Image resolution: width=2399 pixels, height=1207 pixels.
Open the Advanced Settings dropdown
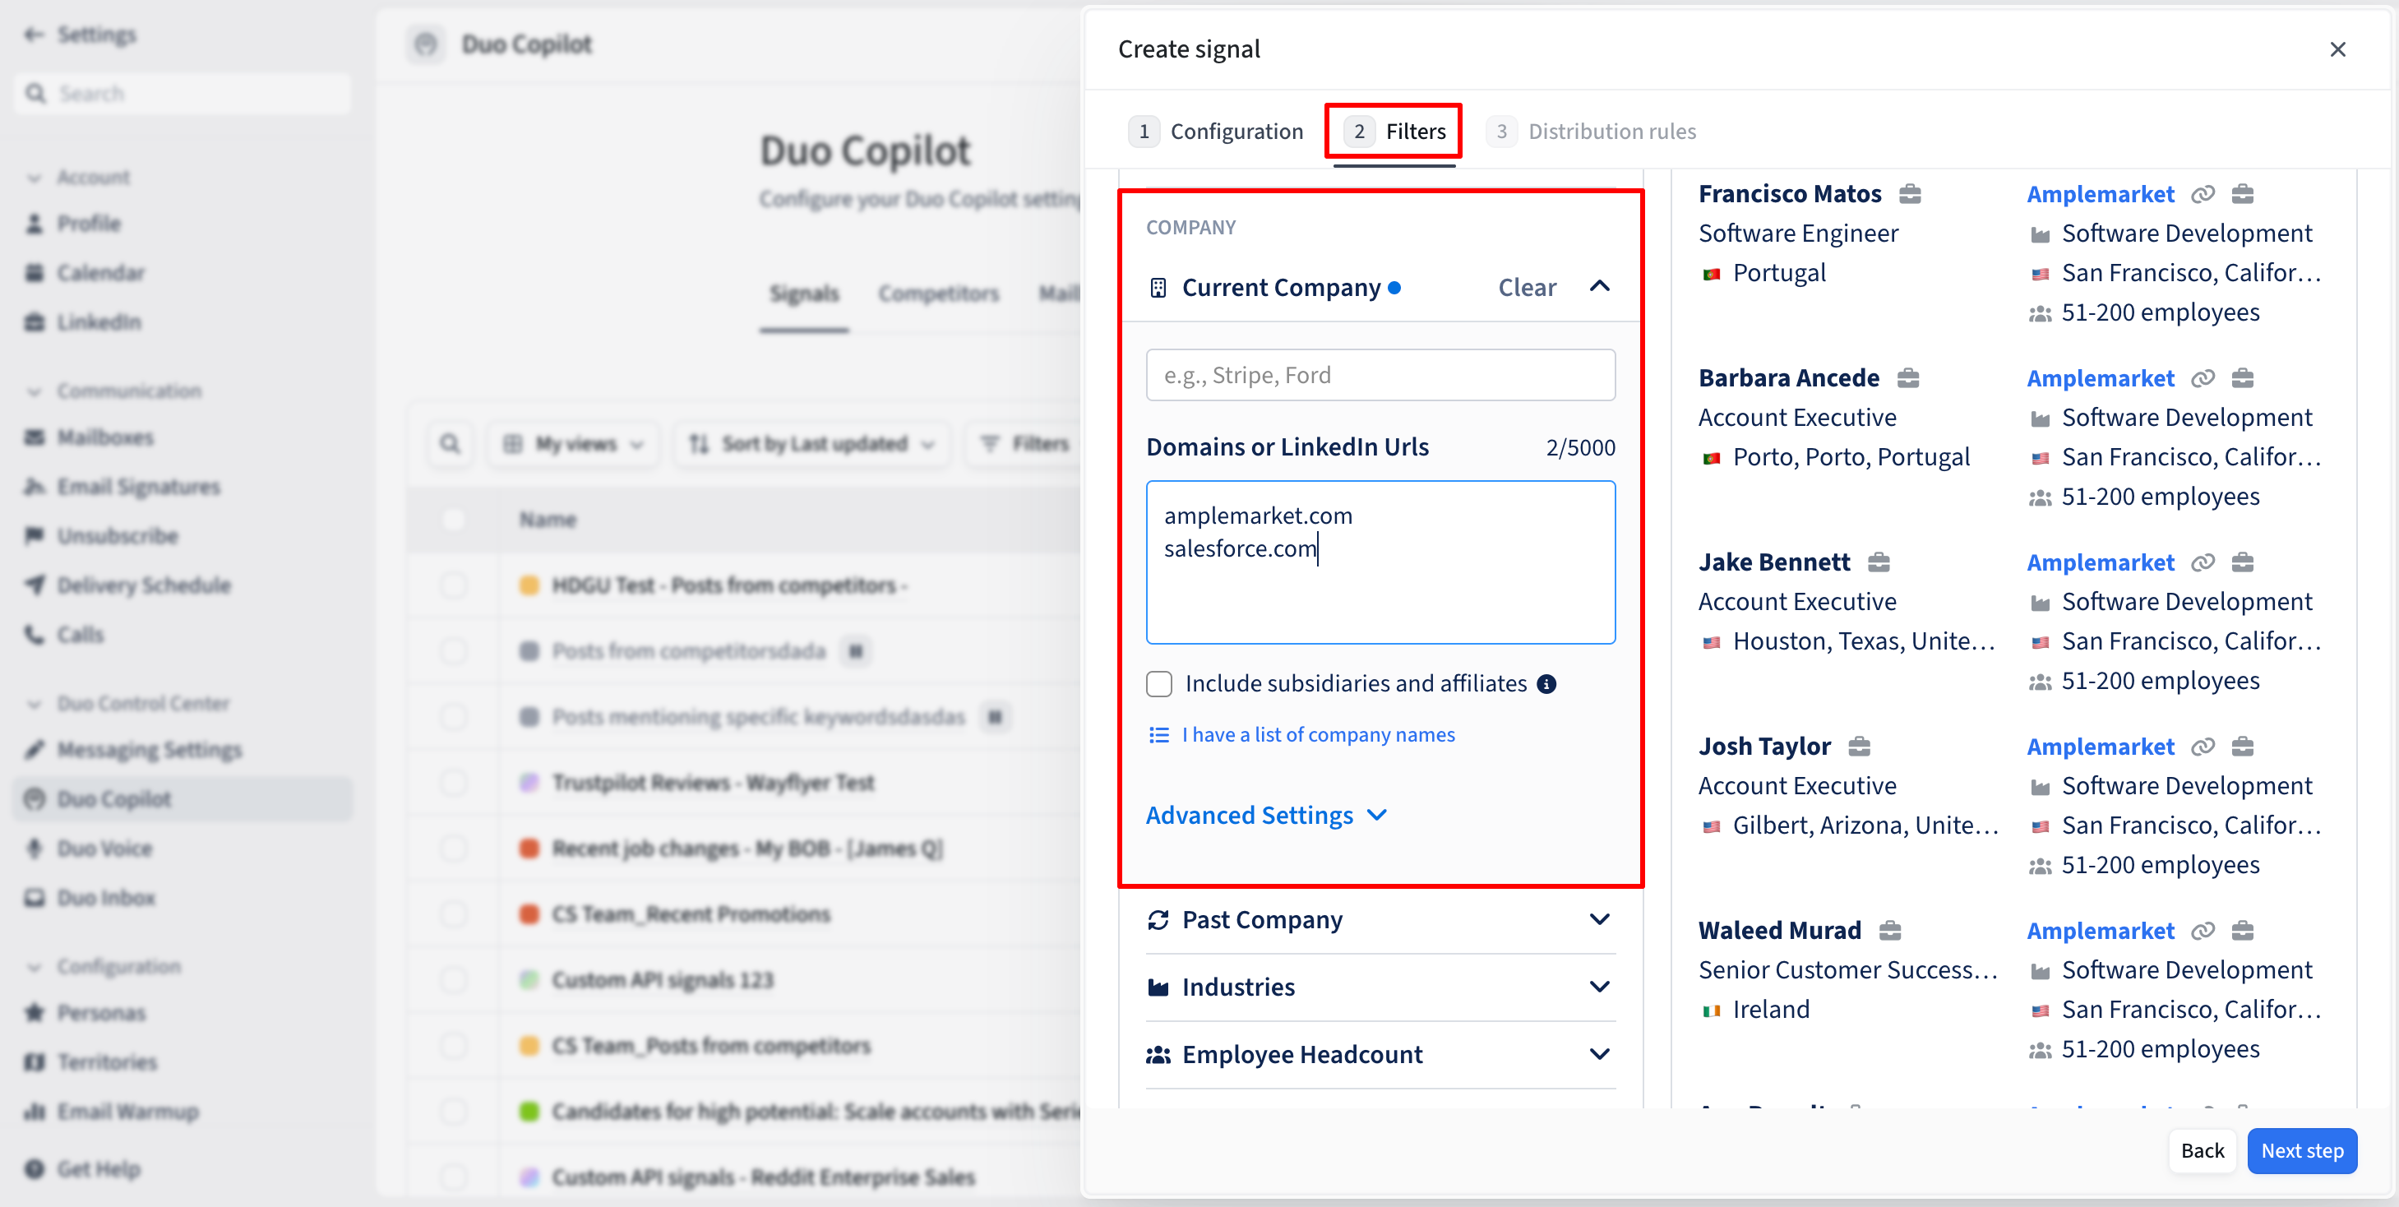[x=1267, y=815]
